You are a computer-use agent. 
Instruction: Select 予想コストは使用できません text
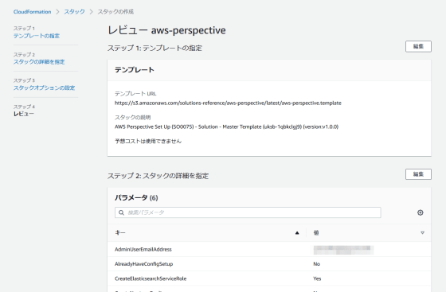pos(148,141)
